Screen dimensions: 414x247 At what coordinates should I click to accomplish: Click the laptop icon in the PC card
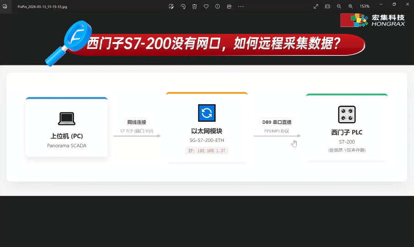point(67,118)
